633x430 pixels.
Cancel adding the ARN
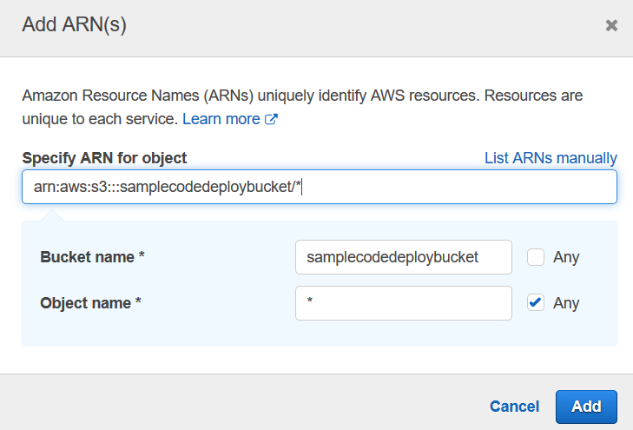(x=514, y=407)
